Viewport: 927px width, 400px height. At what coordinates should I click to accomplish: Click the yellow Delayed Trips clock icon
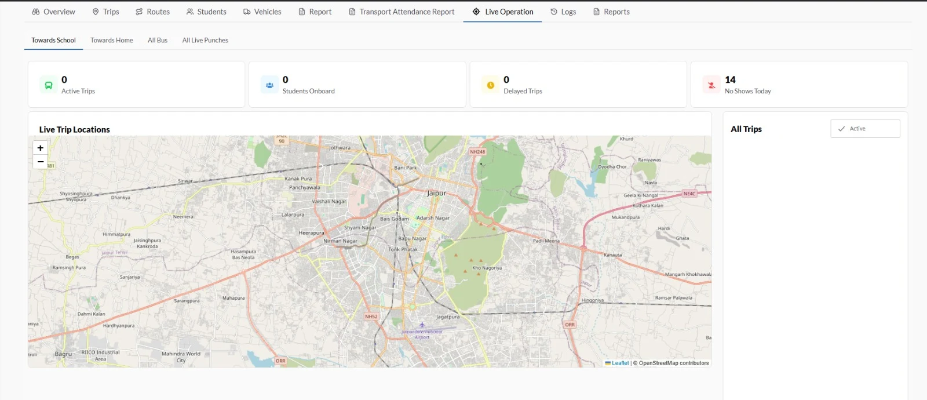coord(491,85)
